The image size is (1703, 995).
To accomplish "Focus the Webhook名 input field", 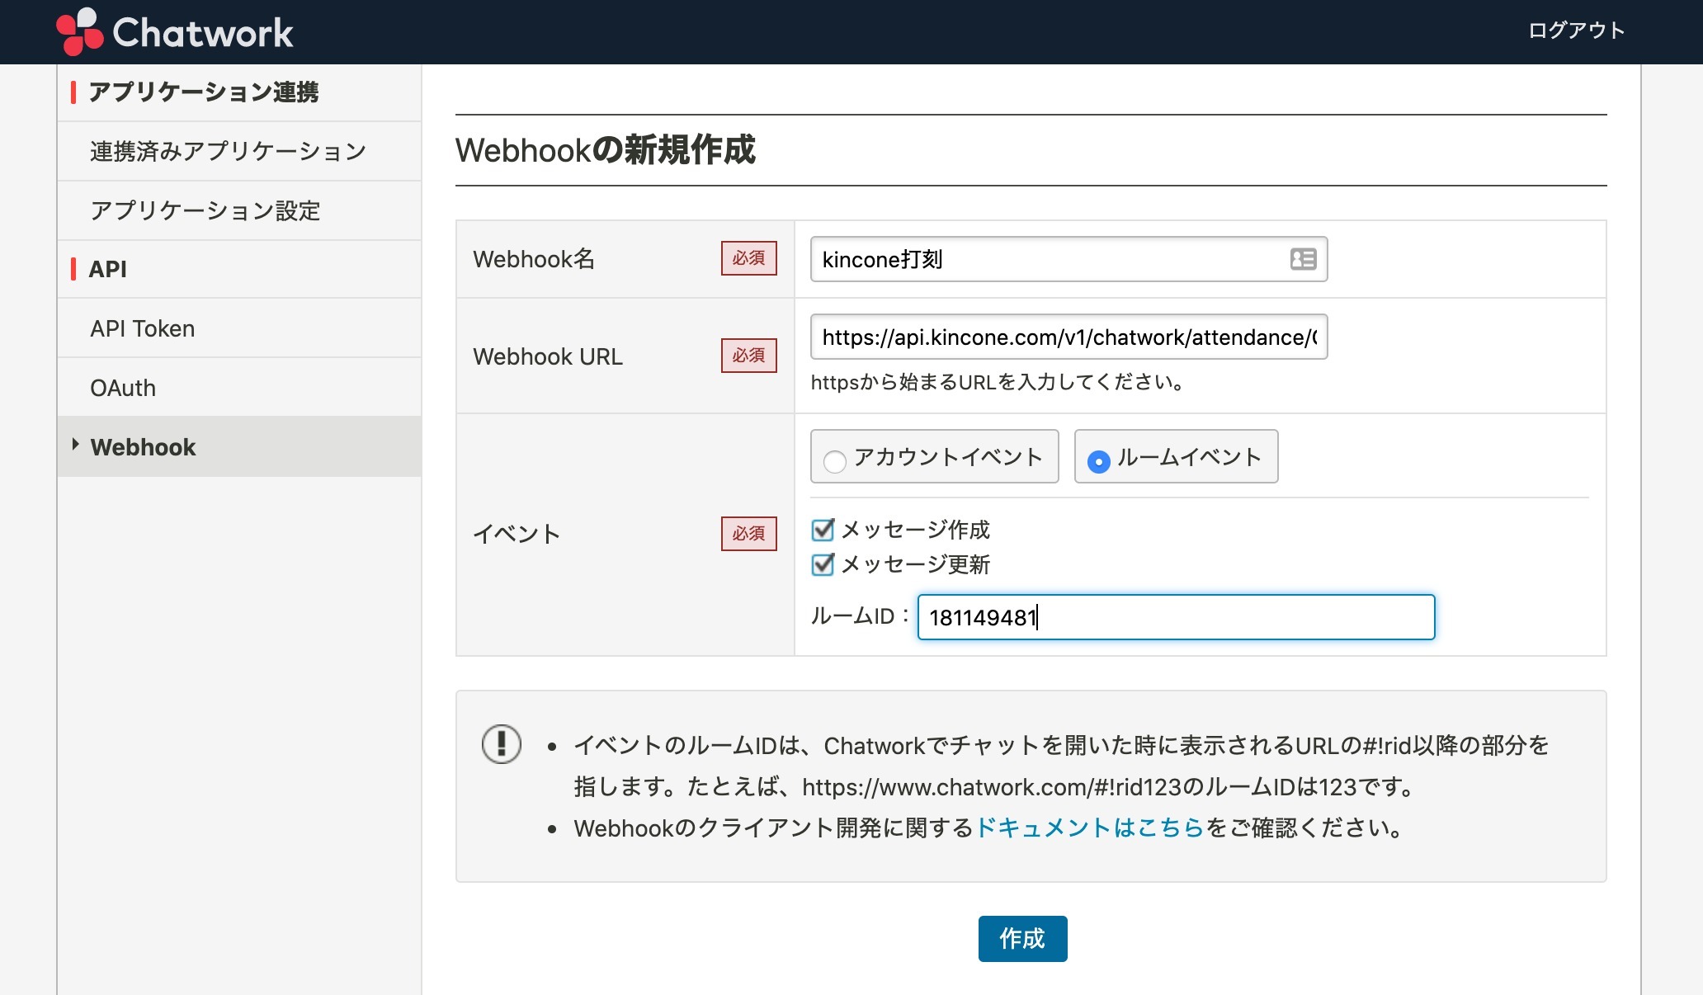I will click(1069, 259).
